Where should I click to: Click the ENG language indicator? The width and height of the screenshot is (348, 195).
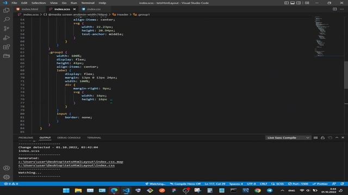point(291,190)
